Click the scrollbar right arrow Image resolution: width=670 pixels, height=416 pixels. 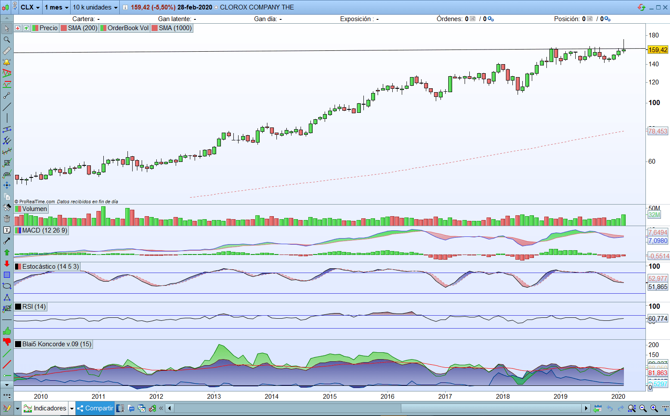tap(586, 408)
